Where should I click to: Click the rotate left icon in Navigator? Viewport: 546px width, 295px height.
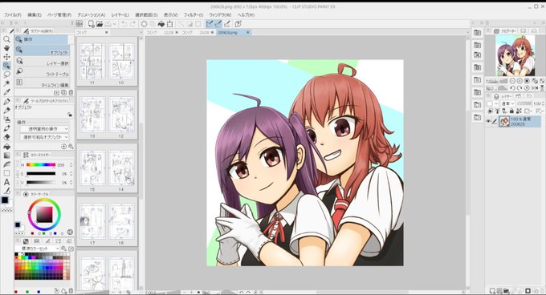pos(513,88)
